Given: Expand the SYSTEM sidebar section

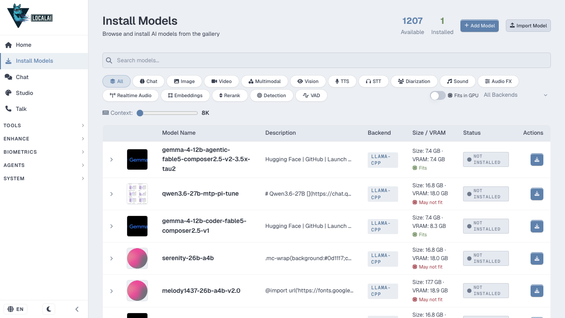Looking at the screenshot, I should coord(44,178).
